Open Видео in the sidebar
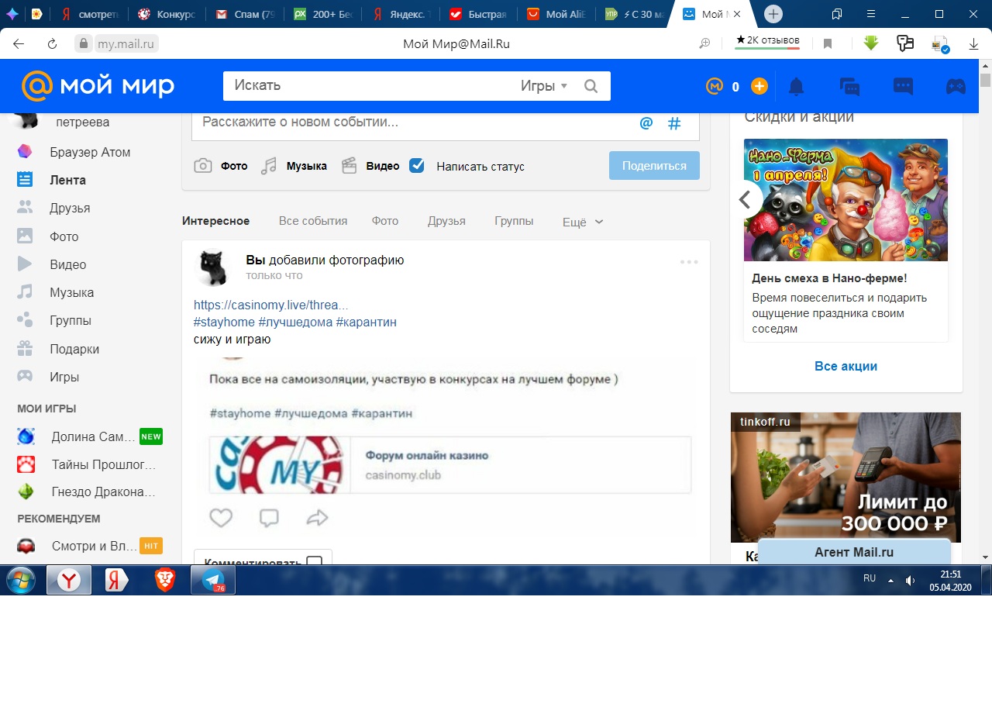The image size is (992, 707). tap(51, 264)
